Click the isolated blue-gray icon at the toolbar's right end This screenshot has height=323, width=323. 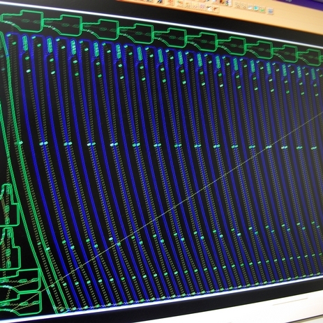click(x=270, y=11)
